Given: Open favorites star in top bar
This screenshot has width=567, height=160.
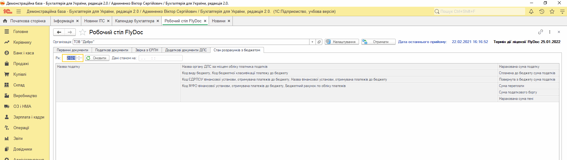Looking at the screenshot, I should [x=552, y=12].
